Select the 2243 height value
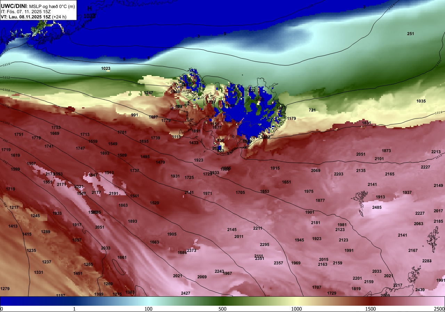Viewport: 445px width, 312px height. pyautogui.click(x=219, y=271)
